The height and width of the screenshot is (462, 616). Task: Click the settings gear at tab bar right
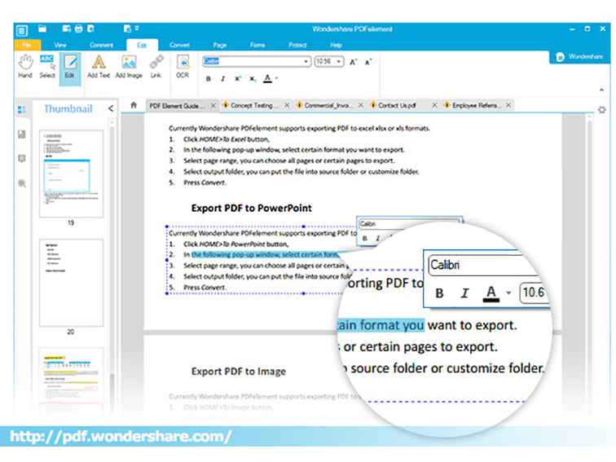tap(601, 110)
